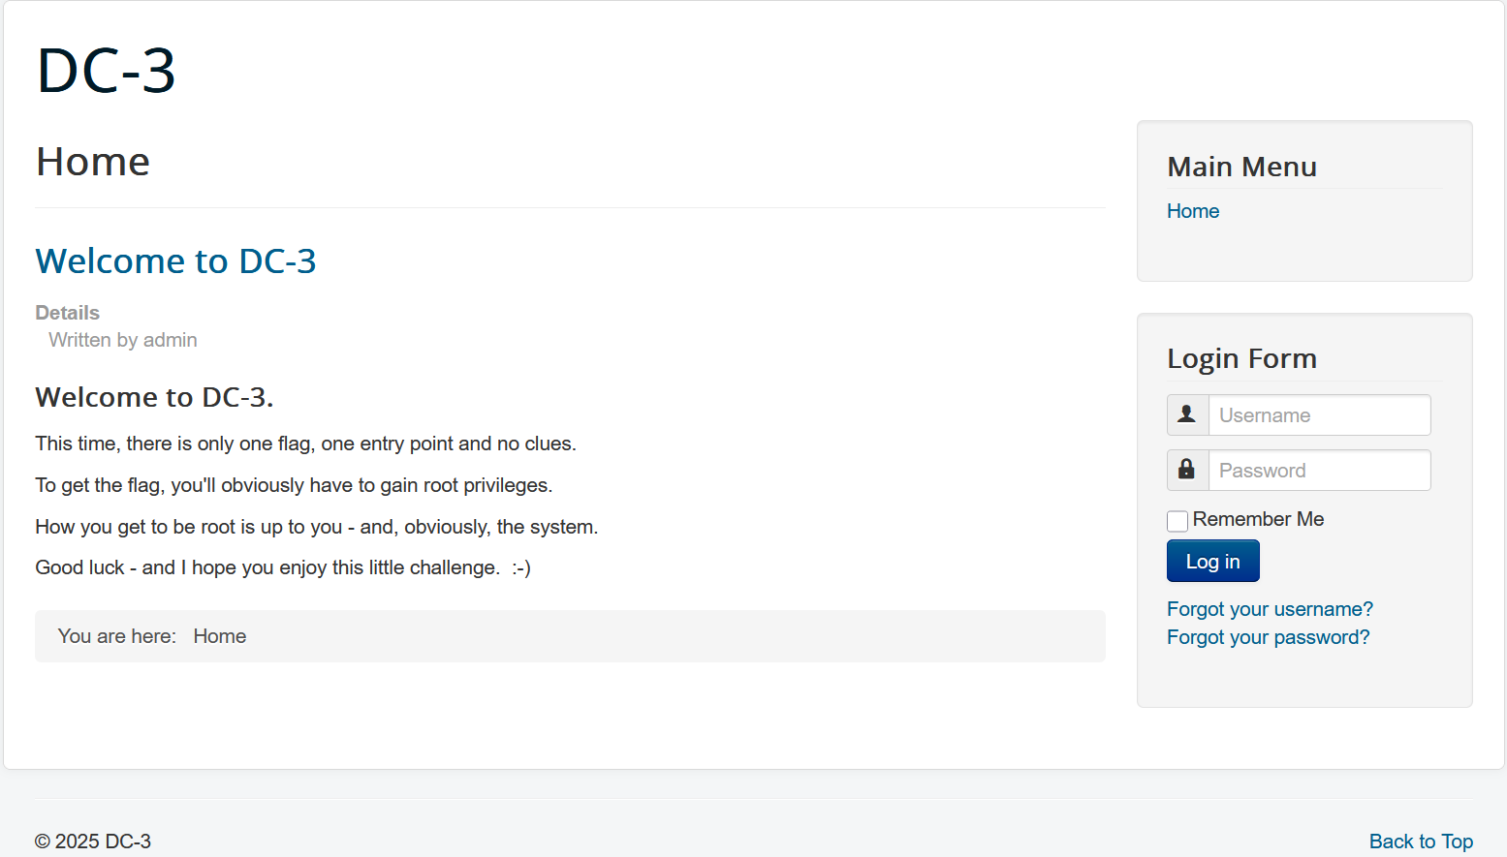Open the Welcome to DC-3 article title
The width and height of the screenshot is (1507, 857).
click(175, 261)
